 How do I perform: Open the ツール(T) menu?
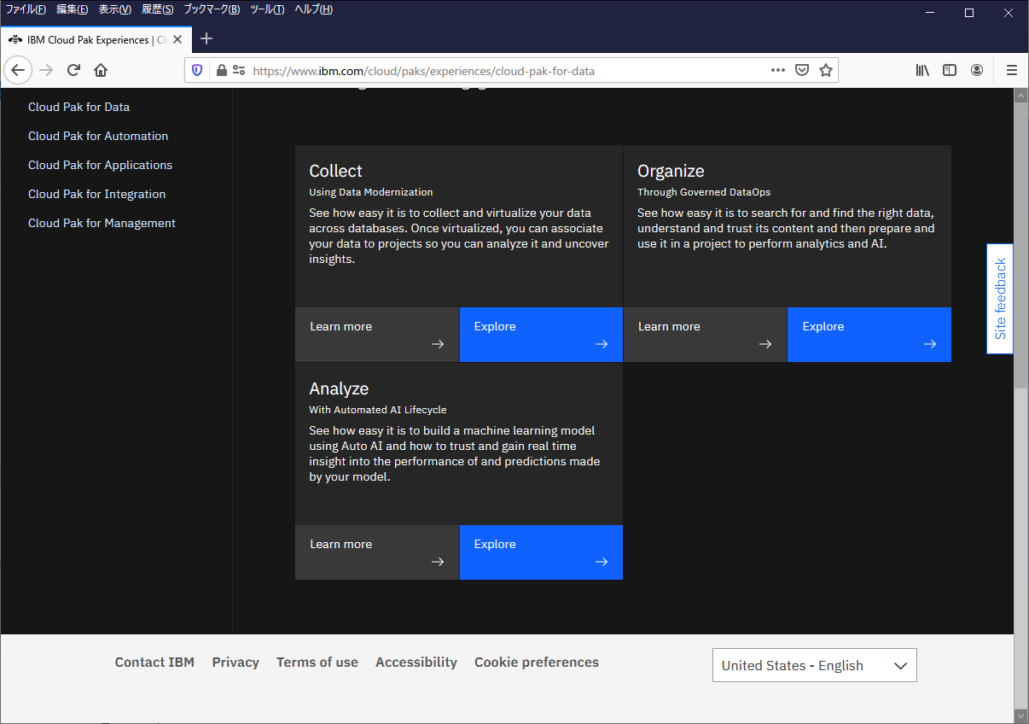point(267,9)
